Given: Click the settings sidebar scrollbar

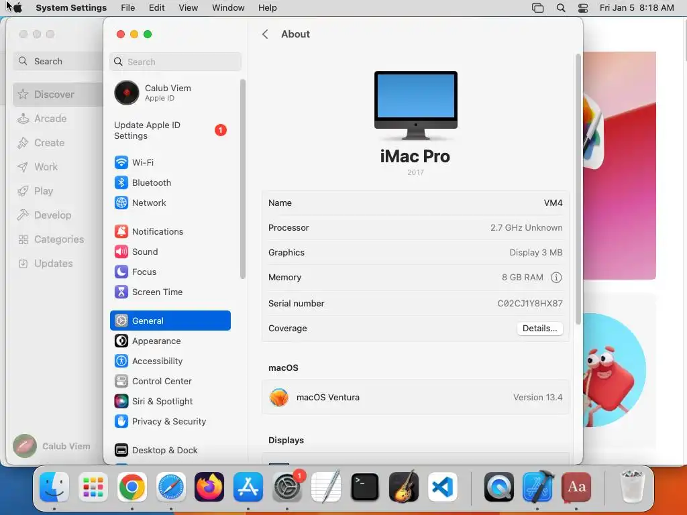Looking at the screenshot, I should (x=243, y=179).
